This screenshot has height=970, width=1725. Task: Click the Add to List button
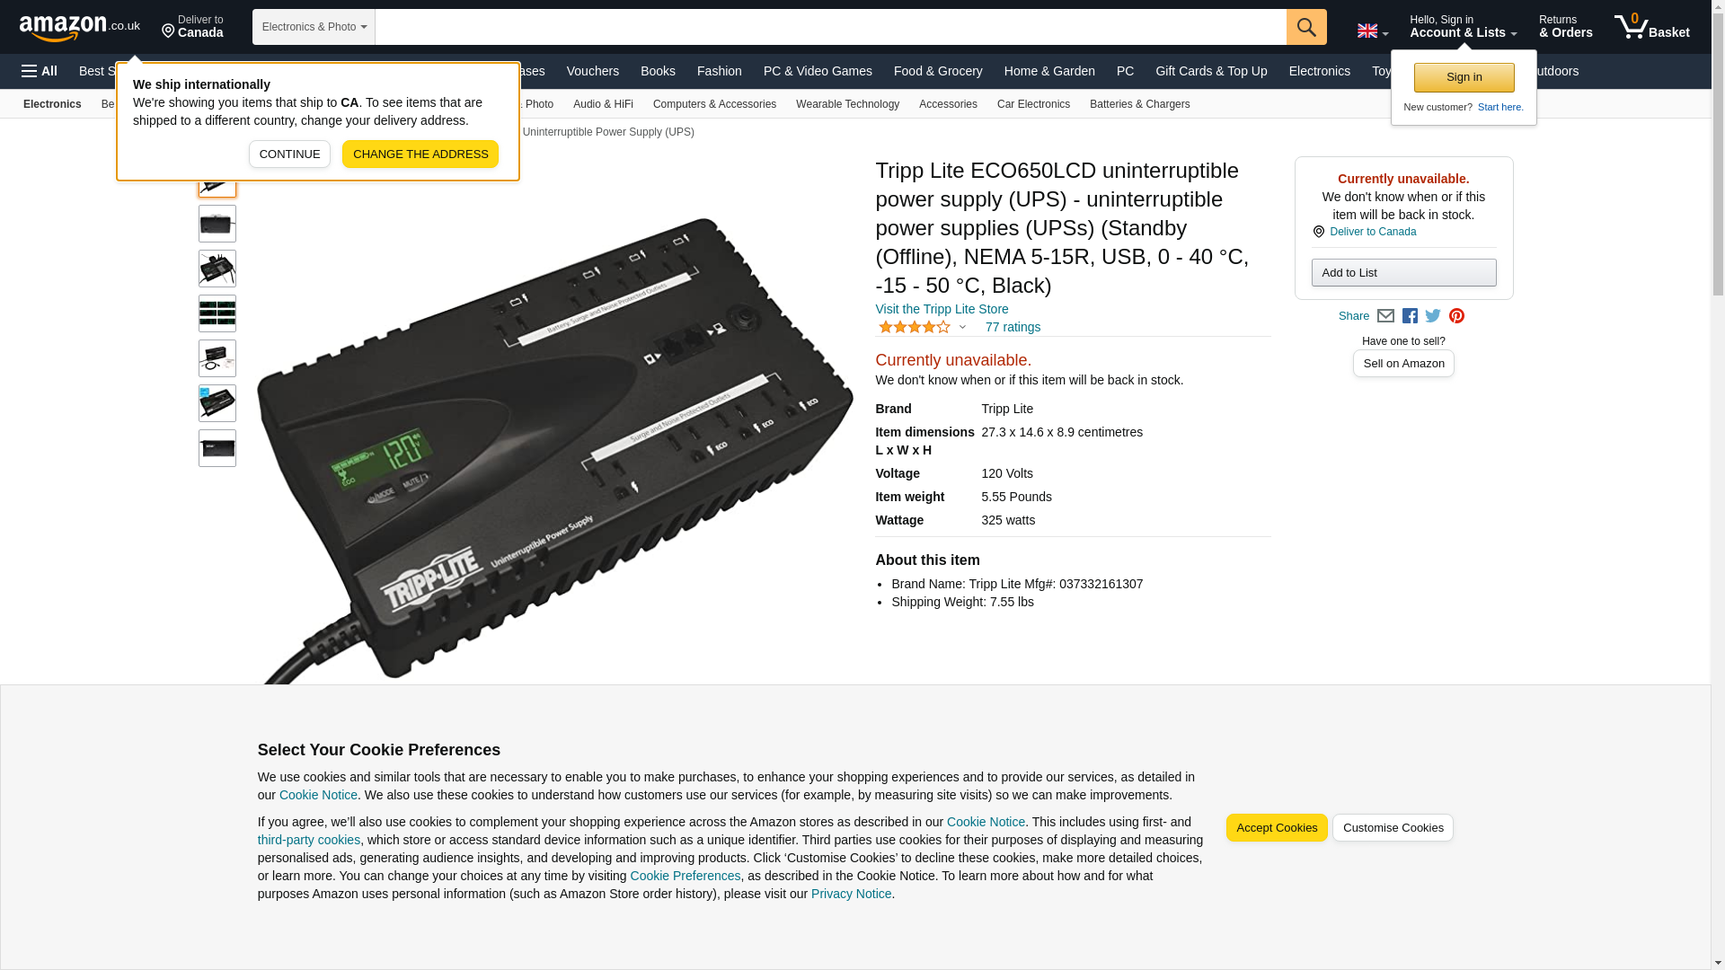pyautogui.click(x=1403, y=273)
